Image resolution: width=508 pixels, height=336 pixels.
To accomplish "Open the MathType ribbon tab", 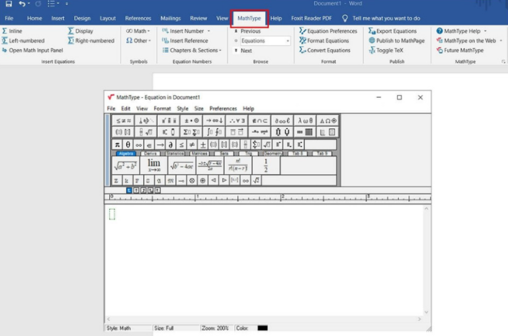I will tap(249, 18).
